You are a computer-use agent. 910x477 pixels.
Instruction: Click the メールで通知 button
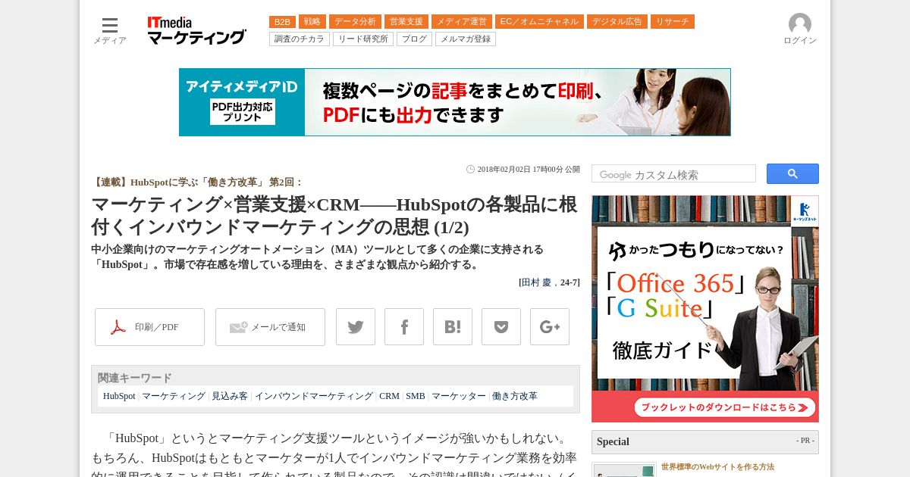point(270,327)
